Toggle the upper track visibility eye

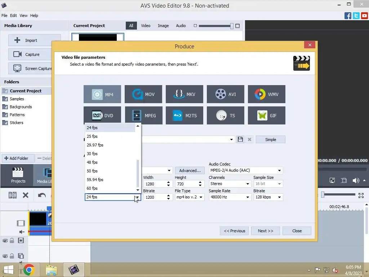5,241
